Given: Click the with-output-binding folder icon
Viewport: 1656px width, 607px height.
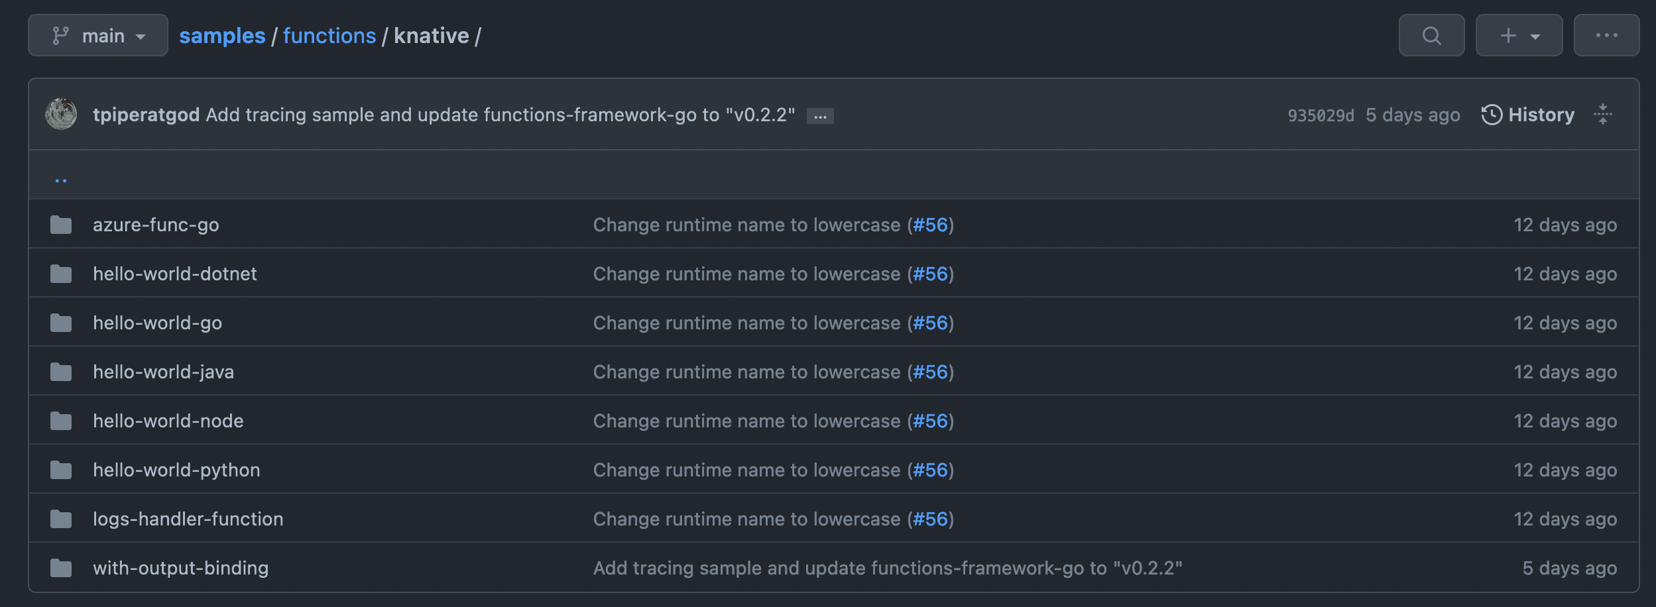Looking at the screenshot, I should tap(61, 569).
